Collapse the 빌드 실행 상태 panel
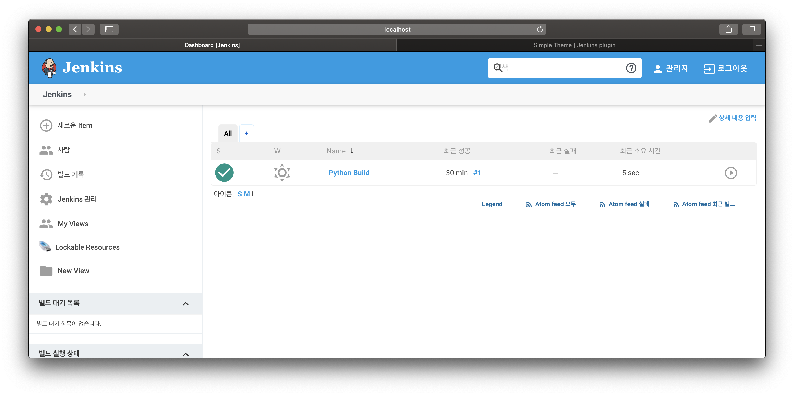The width and height of the screenshot is (794, 396). coord(185,354)
